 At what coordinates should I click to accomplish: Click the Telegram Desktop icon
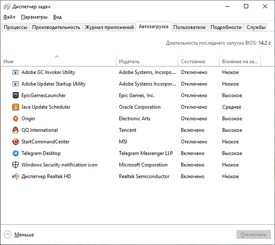[x=16, y=153]
